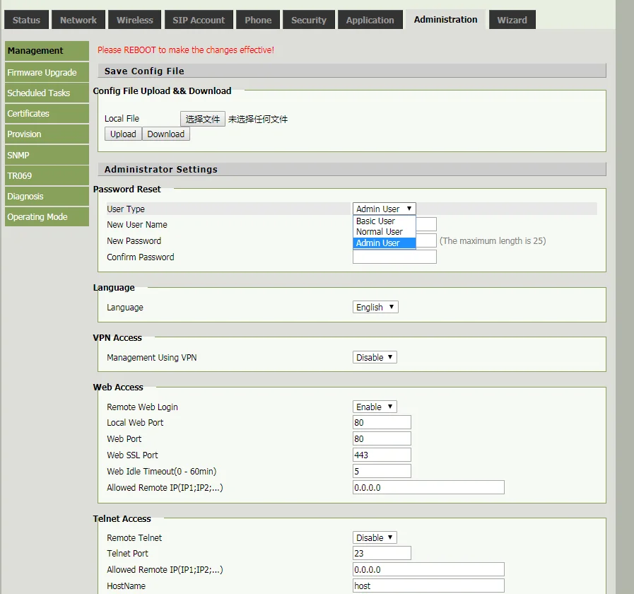
Task: Open Management Using VPN dropdown
Action: tap(375, 357)
